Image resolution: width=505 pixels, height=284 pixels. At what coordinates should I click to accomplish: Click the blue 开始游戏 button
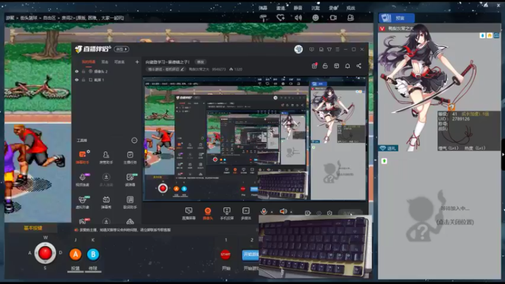click(250, 254)
